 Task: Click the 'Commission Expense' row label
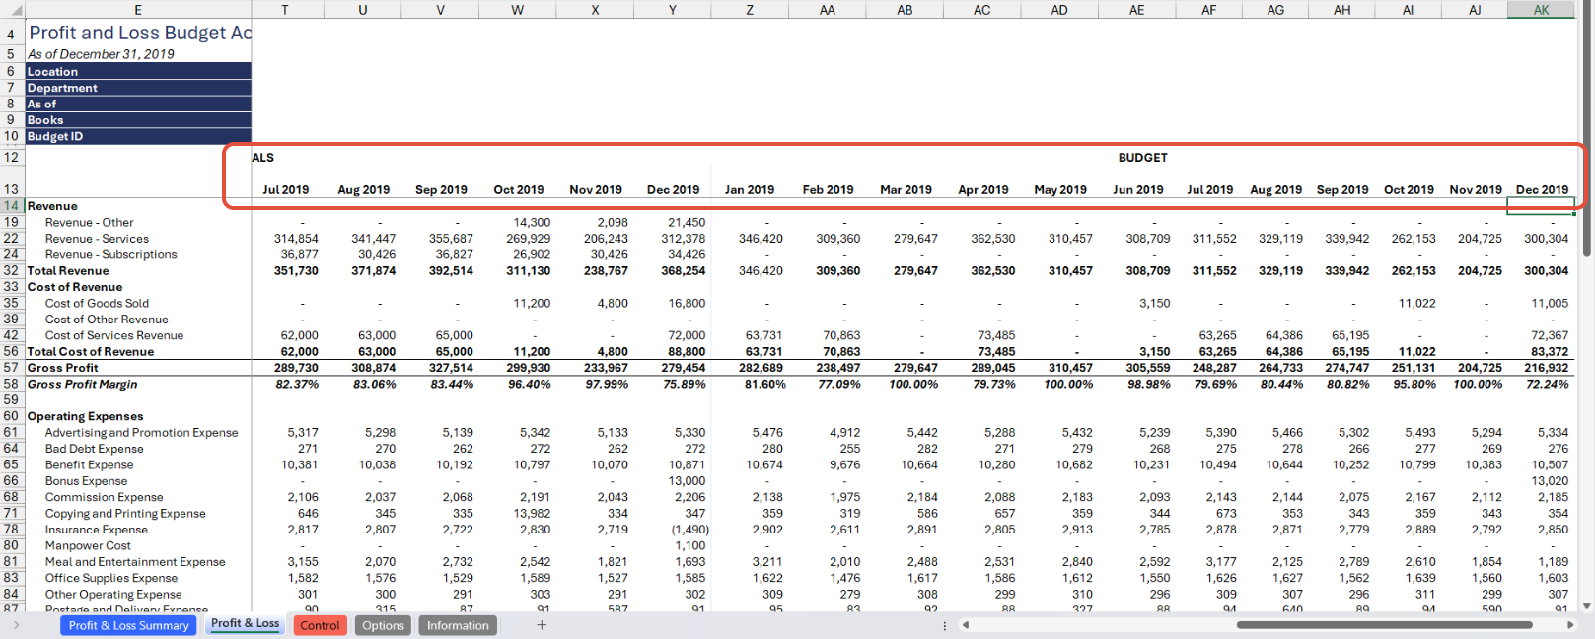click(104, 497)
